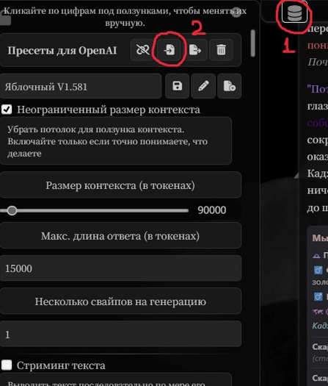328x386 pixels.
Task: Import a preset file
Action: 170,50
